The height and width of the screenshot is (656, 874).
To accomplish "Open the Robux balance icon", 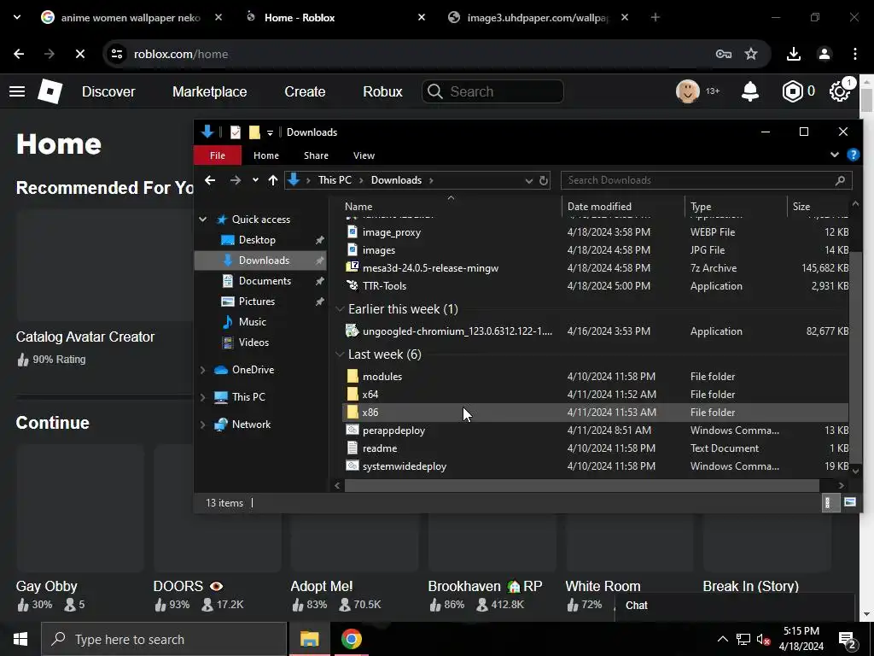I will (x=792, y=91).
